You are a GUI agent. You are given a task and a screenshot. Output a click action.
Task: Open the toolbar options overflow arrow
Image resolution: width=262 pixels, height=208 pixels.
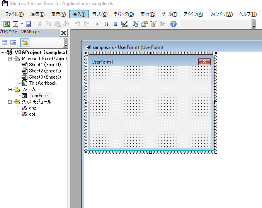(x=253, y=24)
